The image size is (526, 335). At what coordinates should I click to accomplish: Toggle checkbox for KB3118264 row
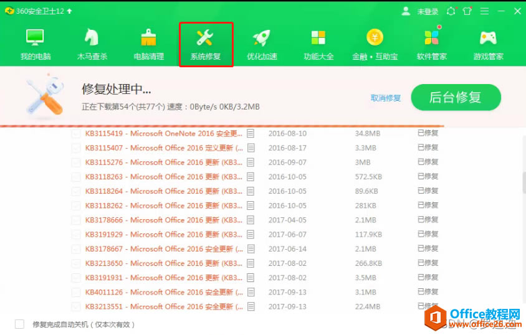point(76,191)
